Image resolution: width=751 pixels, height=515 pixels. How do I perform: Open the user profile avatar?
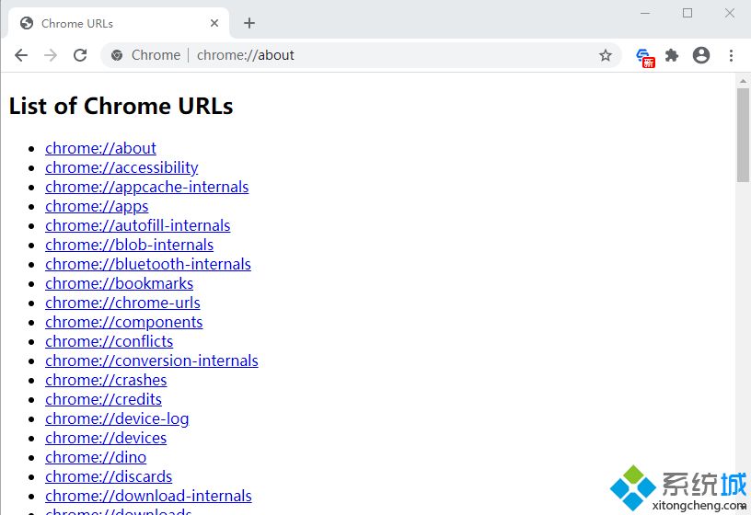[x=701, y=55]
